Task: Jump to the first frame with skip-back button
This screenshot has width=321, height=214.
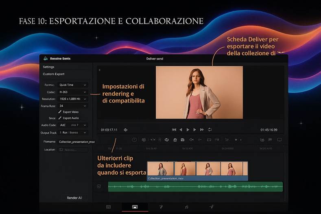Action: [174, 130]
